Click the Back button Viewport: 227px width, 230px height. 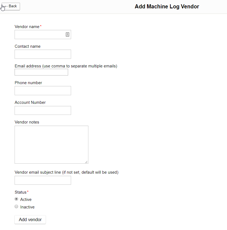coord(11,6)
